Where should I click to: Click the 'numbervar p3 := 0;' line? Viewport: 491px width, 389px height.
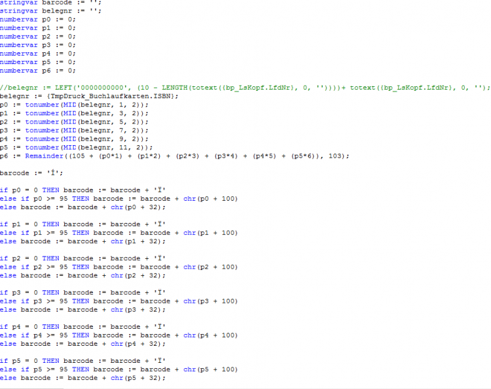[37, 45]
